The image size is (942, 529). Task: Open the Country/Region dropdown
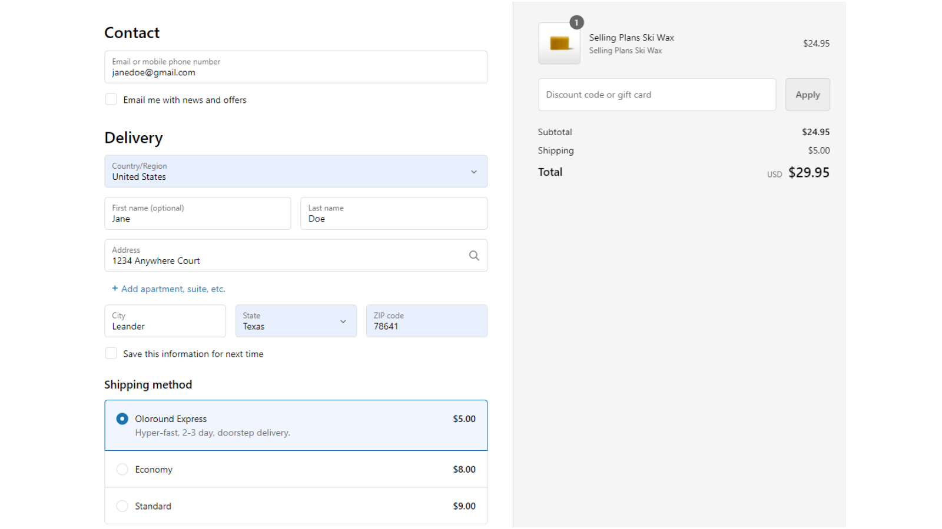296,172
